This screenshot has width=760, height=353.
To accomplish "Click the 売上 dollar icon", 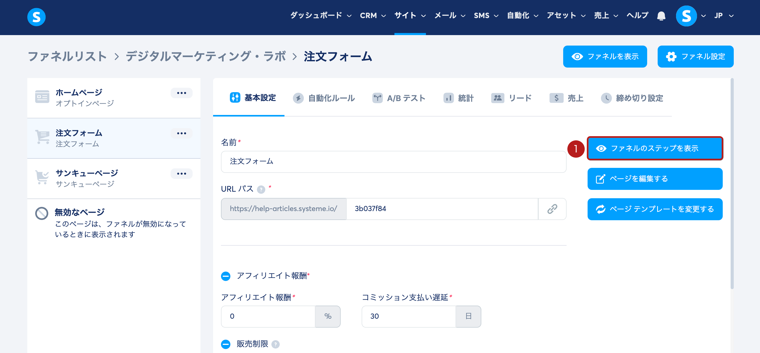I will tap(556, 98).
